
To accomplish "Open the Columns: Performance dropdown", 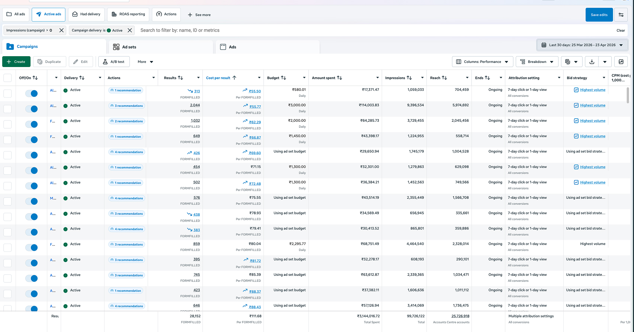I will pyautogui.click(x=482, y=62).
